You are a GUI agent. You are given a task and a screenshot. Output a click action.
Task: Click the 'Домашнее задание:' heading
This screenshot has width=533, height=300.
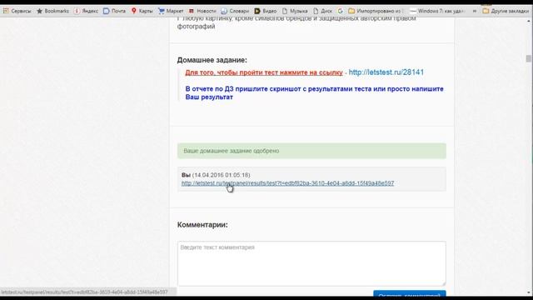point(212,60)
